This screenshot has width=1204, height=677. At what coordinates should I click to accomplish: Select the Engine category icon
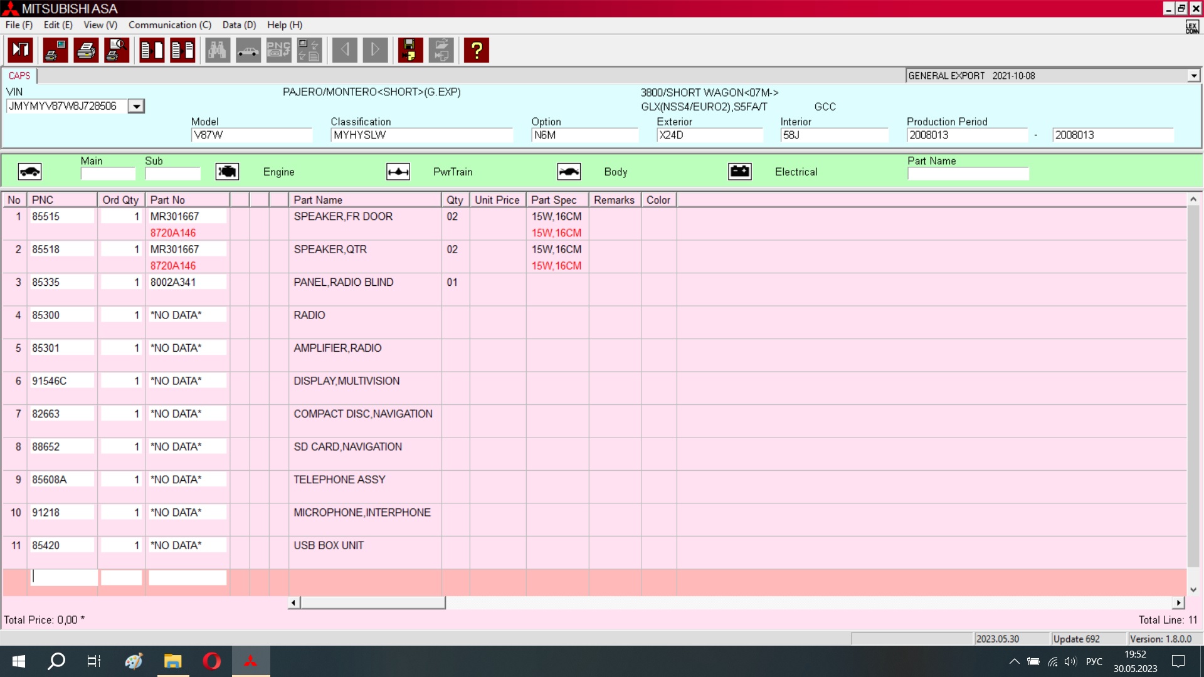pyautogui.click(x=227, y=172)
